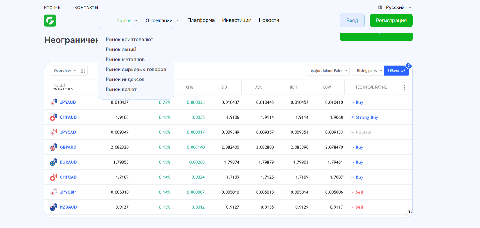Screen dimensions: 480x228
Task: Click the EURAUD currency flag icon
Action: click(x=54, y=162)
